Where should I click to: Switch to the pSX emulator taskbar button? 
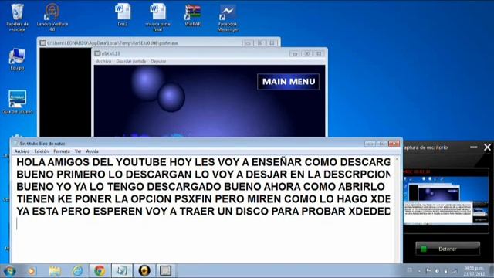pos(166,271)
